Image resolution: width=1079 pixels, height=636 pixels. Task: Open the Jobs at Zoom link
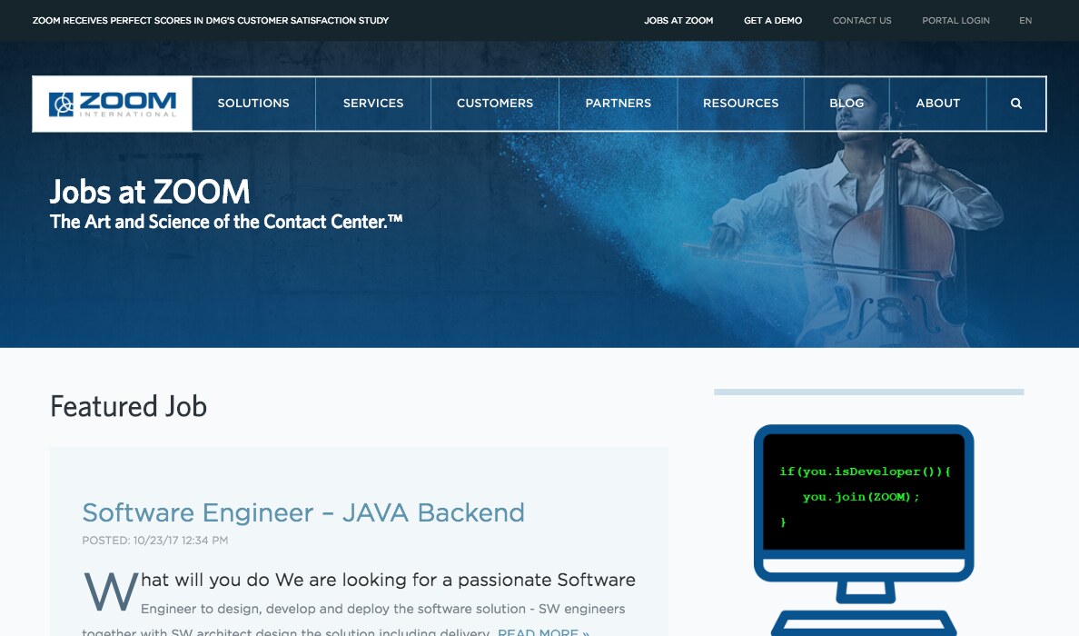click(x=678, y=21)
